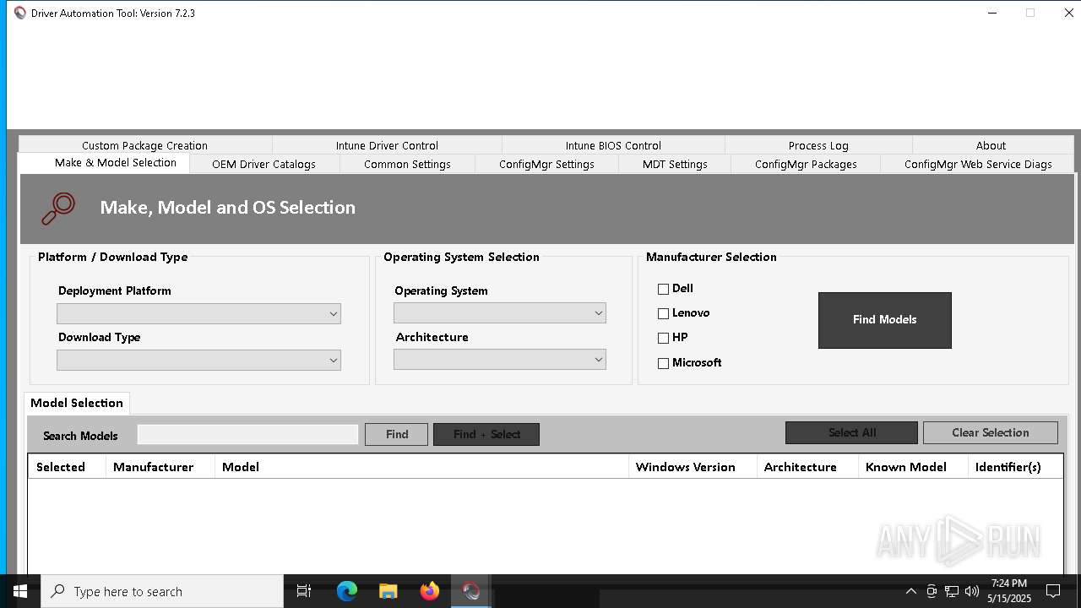Open the Process Log tab
Viewport: 1081px width, 608px height.
pyautogui.click(x=818, y=145)
